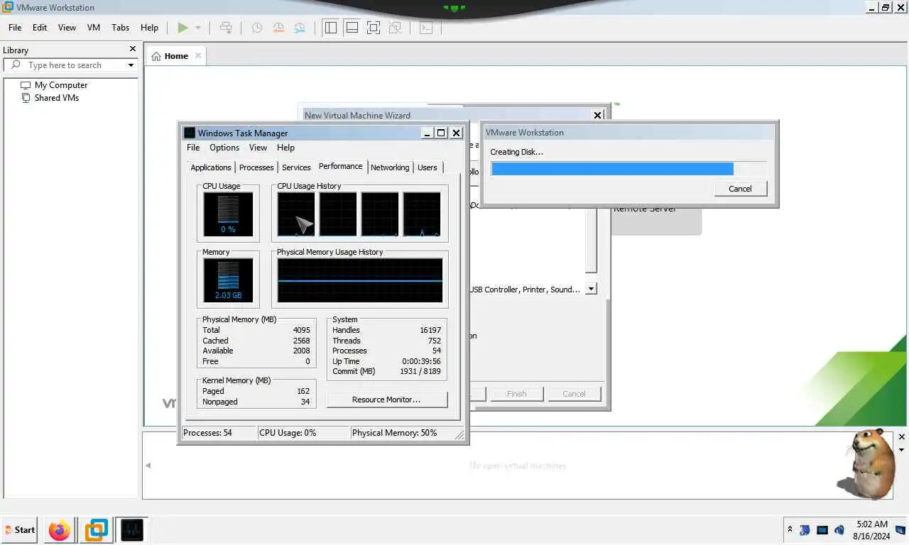Switch to the Networking tab
This screenshot has width=909, height=545.
point(390,167)
